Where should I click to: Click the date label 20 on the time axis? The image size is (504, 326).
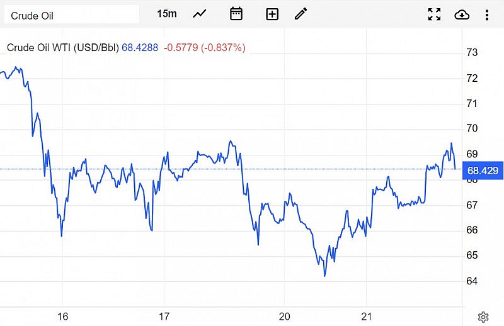click(x=284, y=317)
